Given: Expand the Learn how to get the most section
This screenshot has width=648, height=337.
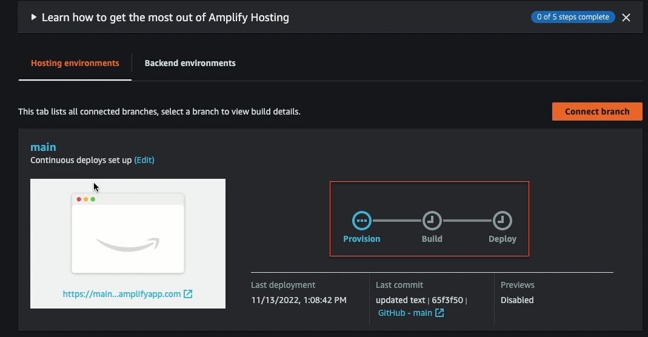Looking at the screenshot, I should 33,18.
